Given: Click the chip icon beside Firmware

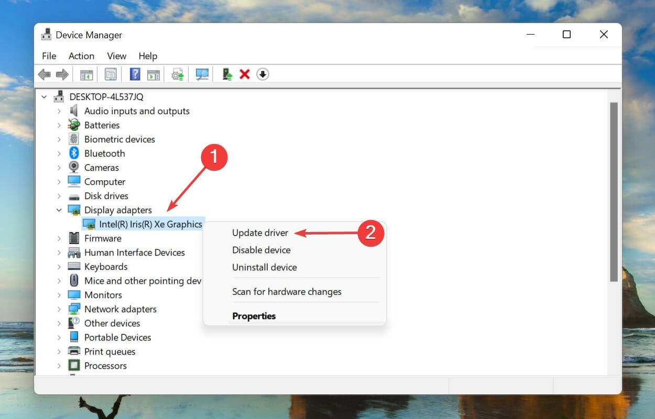Looking at the screenshot, I should [x=74, y=238].
